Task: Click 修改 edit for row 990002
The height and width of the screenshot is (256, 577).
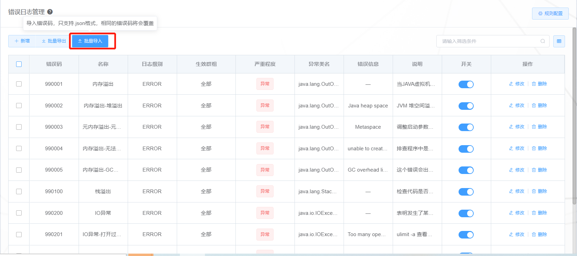Action: pyautogui.click(x=517, y=105)
